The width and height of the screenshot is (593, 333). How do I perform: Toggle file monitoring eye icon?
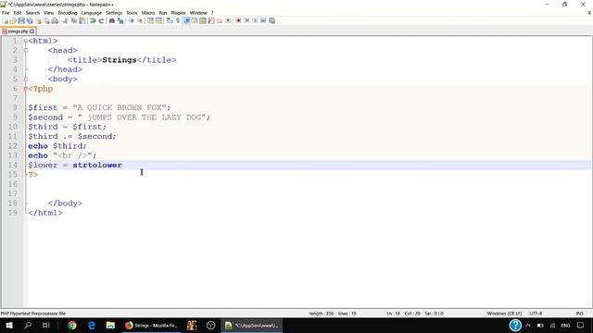pyautogui.click(x=228, y=20)
